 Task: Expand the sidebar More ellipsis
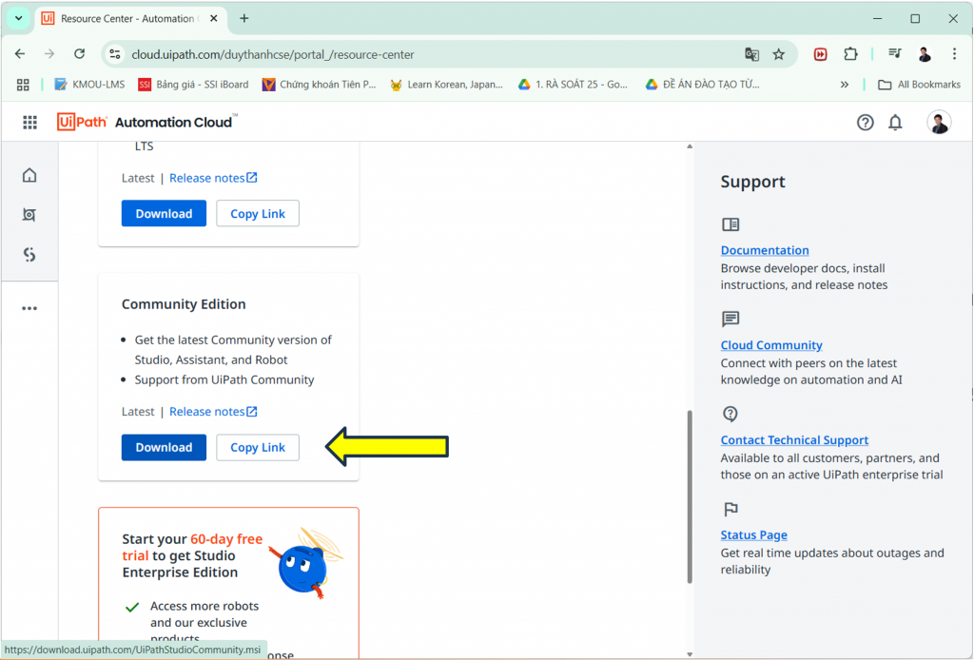(29, 308)
